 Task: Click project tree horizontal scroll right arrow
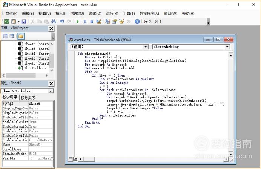point(46,75)
